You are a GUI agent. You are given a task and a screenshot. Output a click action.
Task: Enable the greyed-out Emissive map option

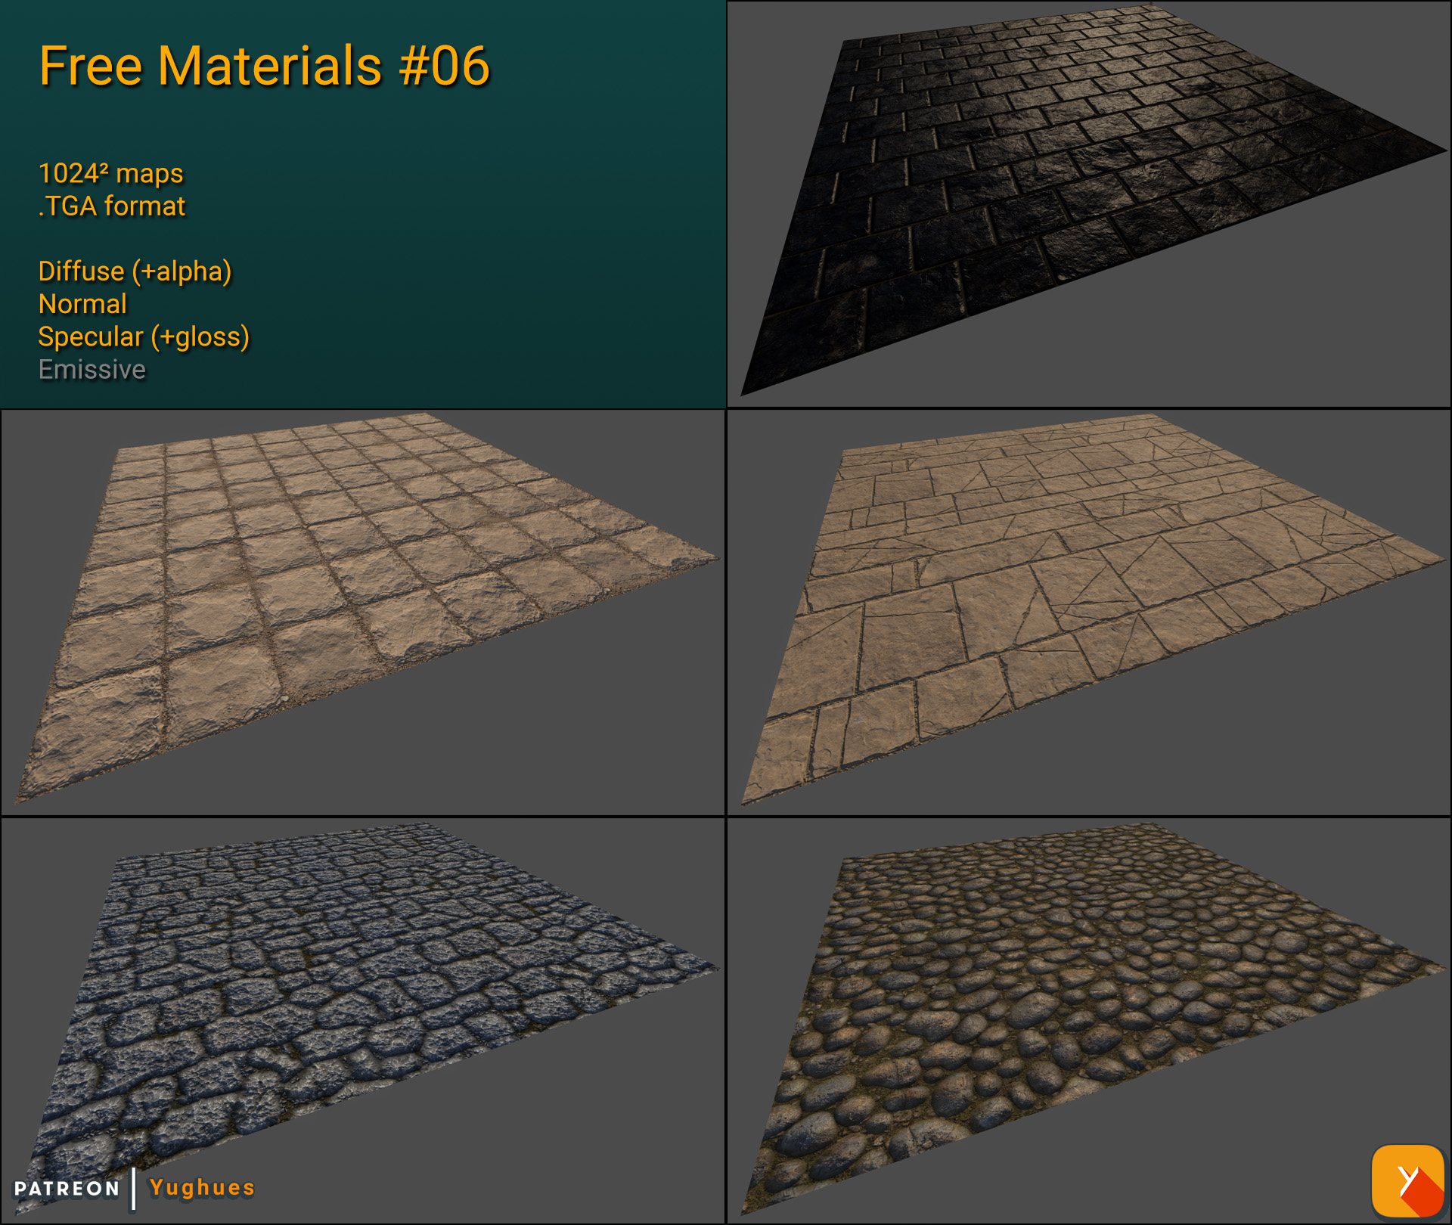click(92, 370)
